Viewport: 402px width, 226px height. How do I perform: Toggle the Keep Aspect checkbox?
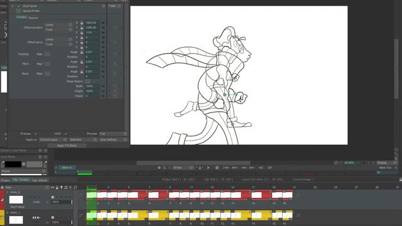[87, 81]
